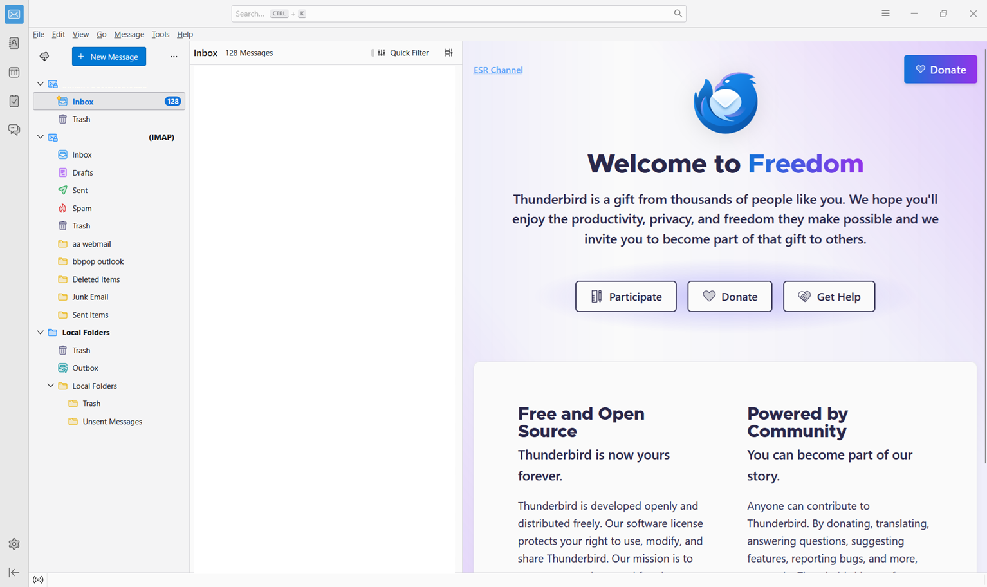The height and width of the screenshot is (587, 987).
Task: Click the account icon above the selected Inbox
Action: pyautogui.click(x=53, y=84)
